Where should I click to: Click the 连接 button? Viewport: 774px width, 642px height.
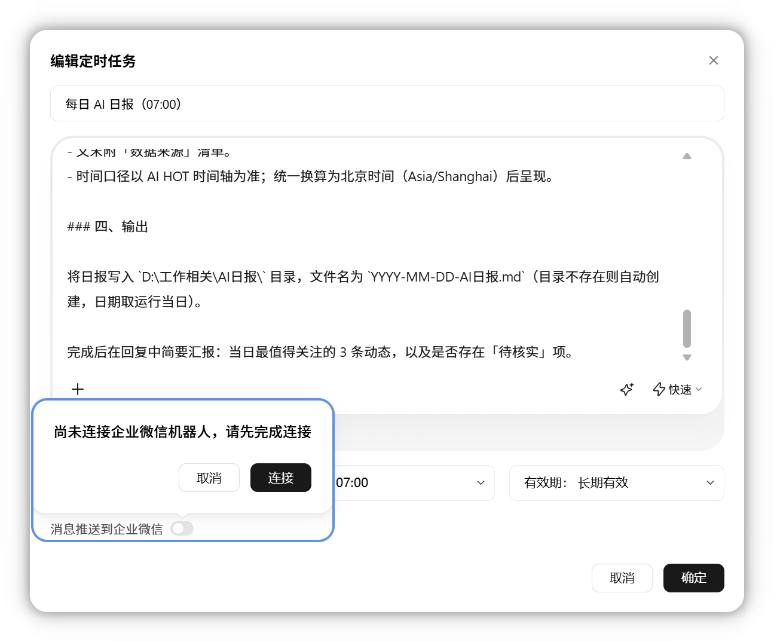tap(281, 478)
